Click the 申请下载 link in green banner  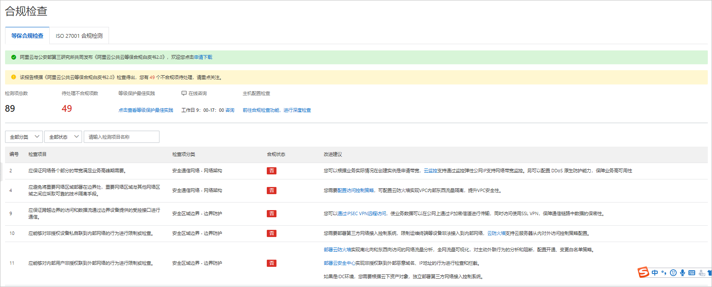point(203,57)
